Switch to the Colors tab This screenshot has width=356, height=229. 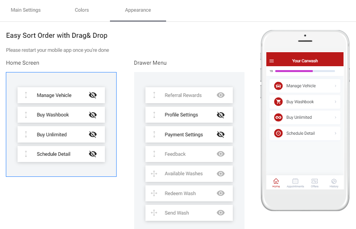81,10
